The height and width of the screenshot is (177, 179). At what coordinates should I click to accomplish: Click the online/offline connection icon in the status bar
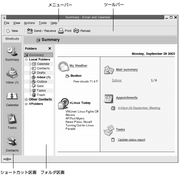7,159
